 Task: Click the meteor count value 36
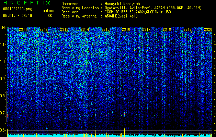coord(50,16)
